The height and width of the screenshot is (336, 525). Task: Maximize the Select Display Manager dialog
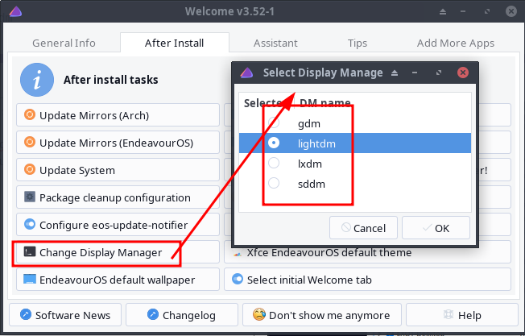(x=439, y=73)
